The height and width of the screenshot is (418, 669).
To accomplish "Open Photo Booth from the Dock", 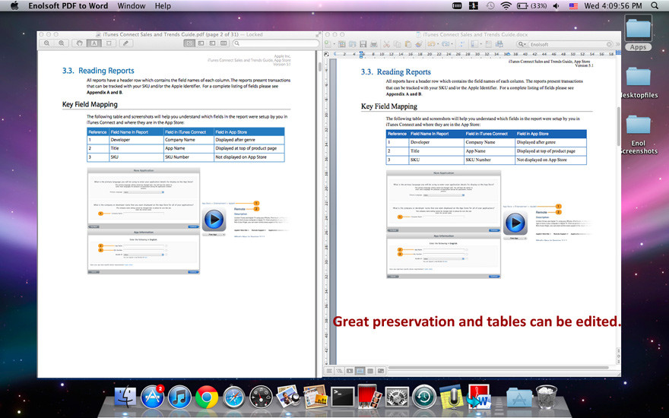I will pyautogui.click(x=369, y=397).
